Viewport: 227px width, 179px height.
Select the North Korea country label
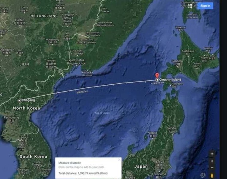[26, 108]
